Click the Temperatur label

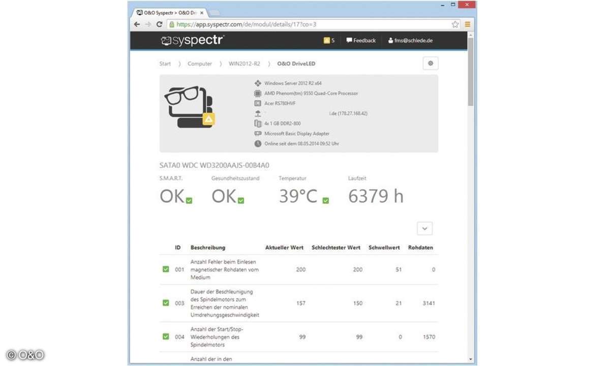(x=292, y=178)
